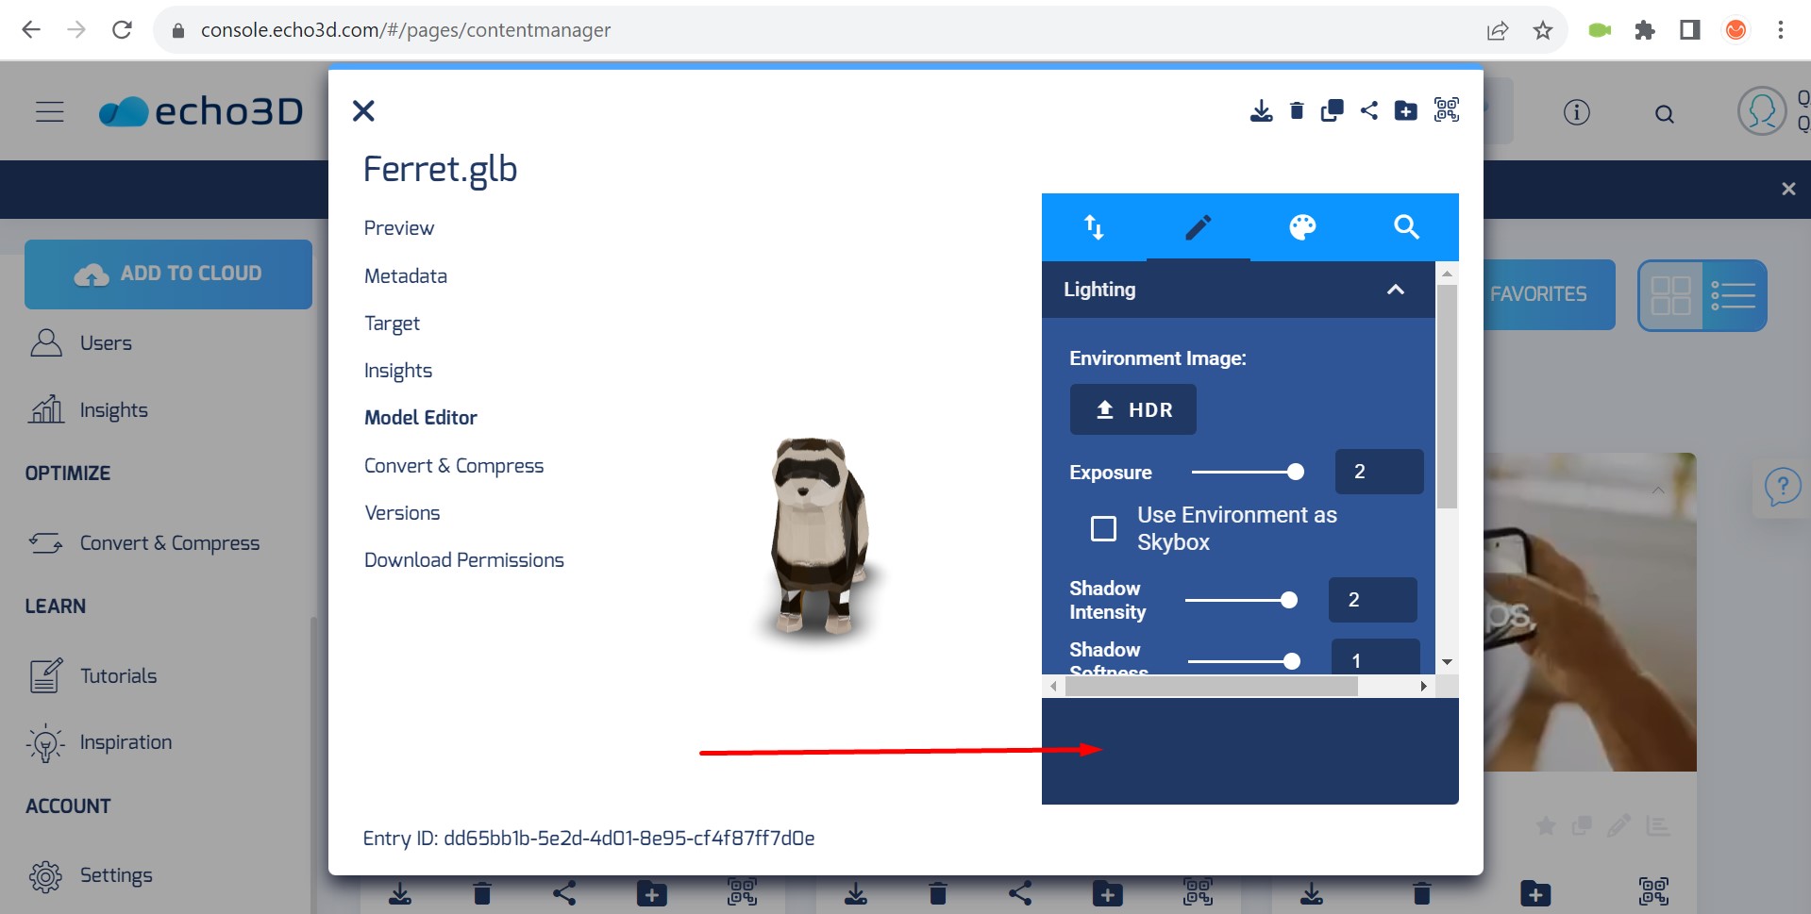Open the hamburger menu

click(50, 111)
